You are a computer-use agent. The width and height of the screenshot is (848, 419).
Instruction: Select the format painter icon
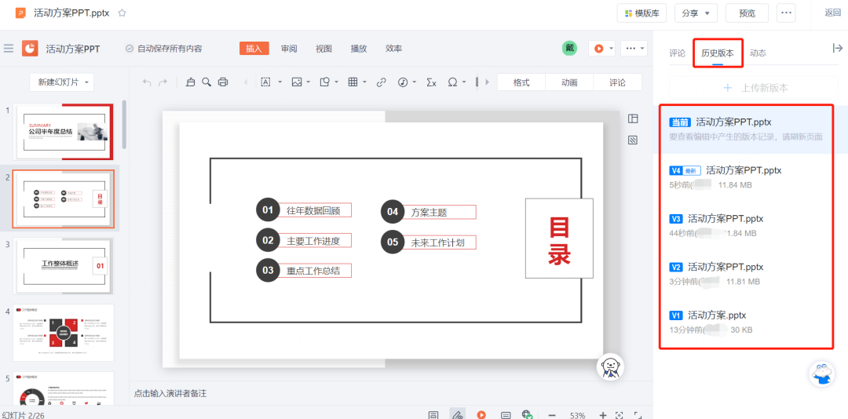click(190, 82)
